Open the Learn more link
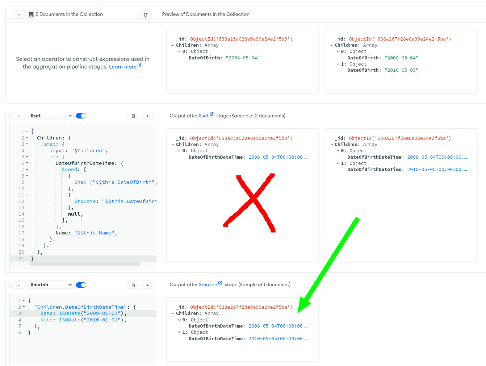This screenshot has width=486, height=366. pyautogui.click(x=125, y=67)
